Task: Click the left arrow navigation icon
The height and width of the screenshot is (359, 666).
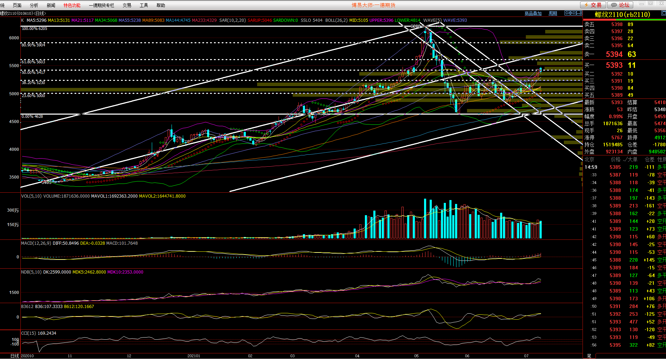Action: (x=567, y=13)
